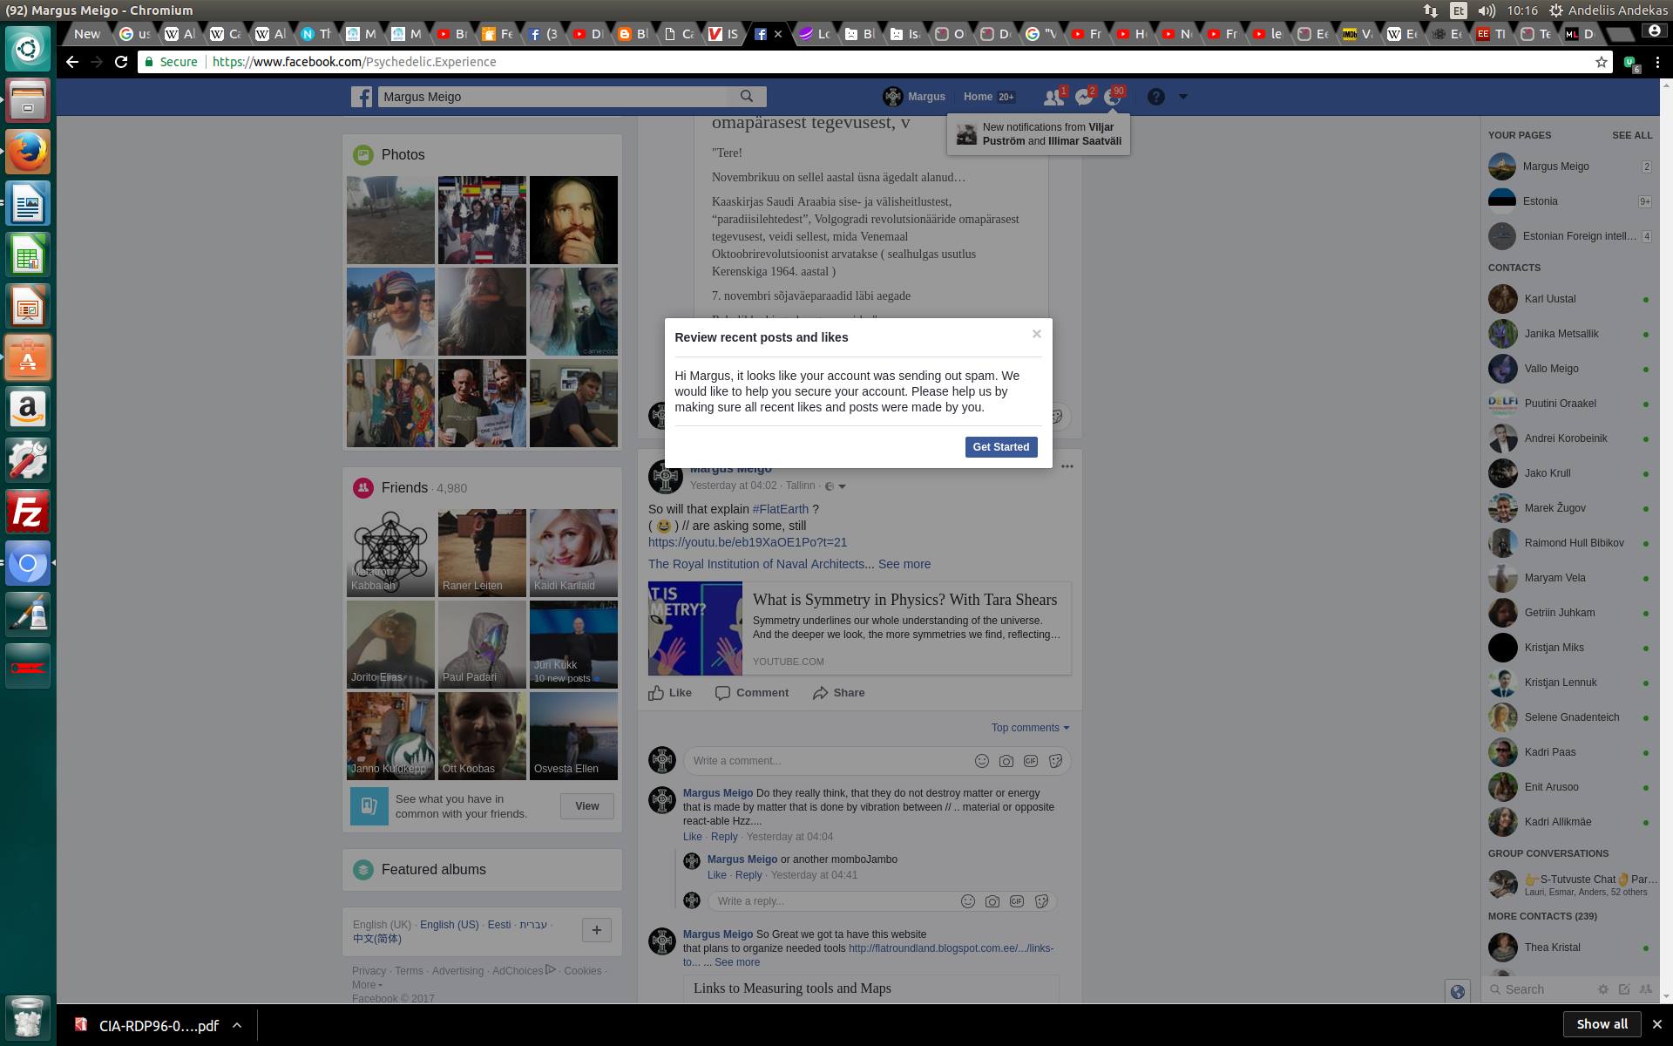Open the #FlatEarth hashtag link
The image size is (1673, 1046).
coord(780,509)
